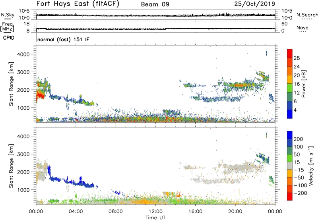This screenshot has width=318, height=220.
Task: Click the 'CPID' row label
Action: (x=9, y=38)
